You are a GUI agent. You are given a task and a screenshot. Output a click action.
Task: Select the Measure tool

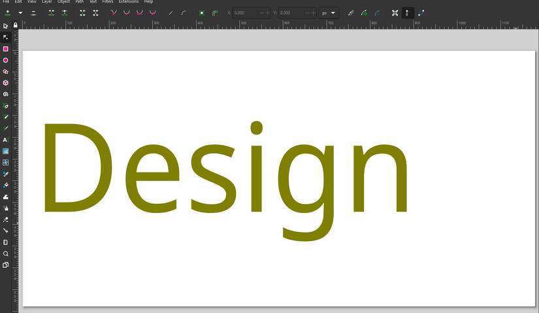5,242
